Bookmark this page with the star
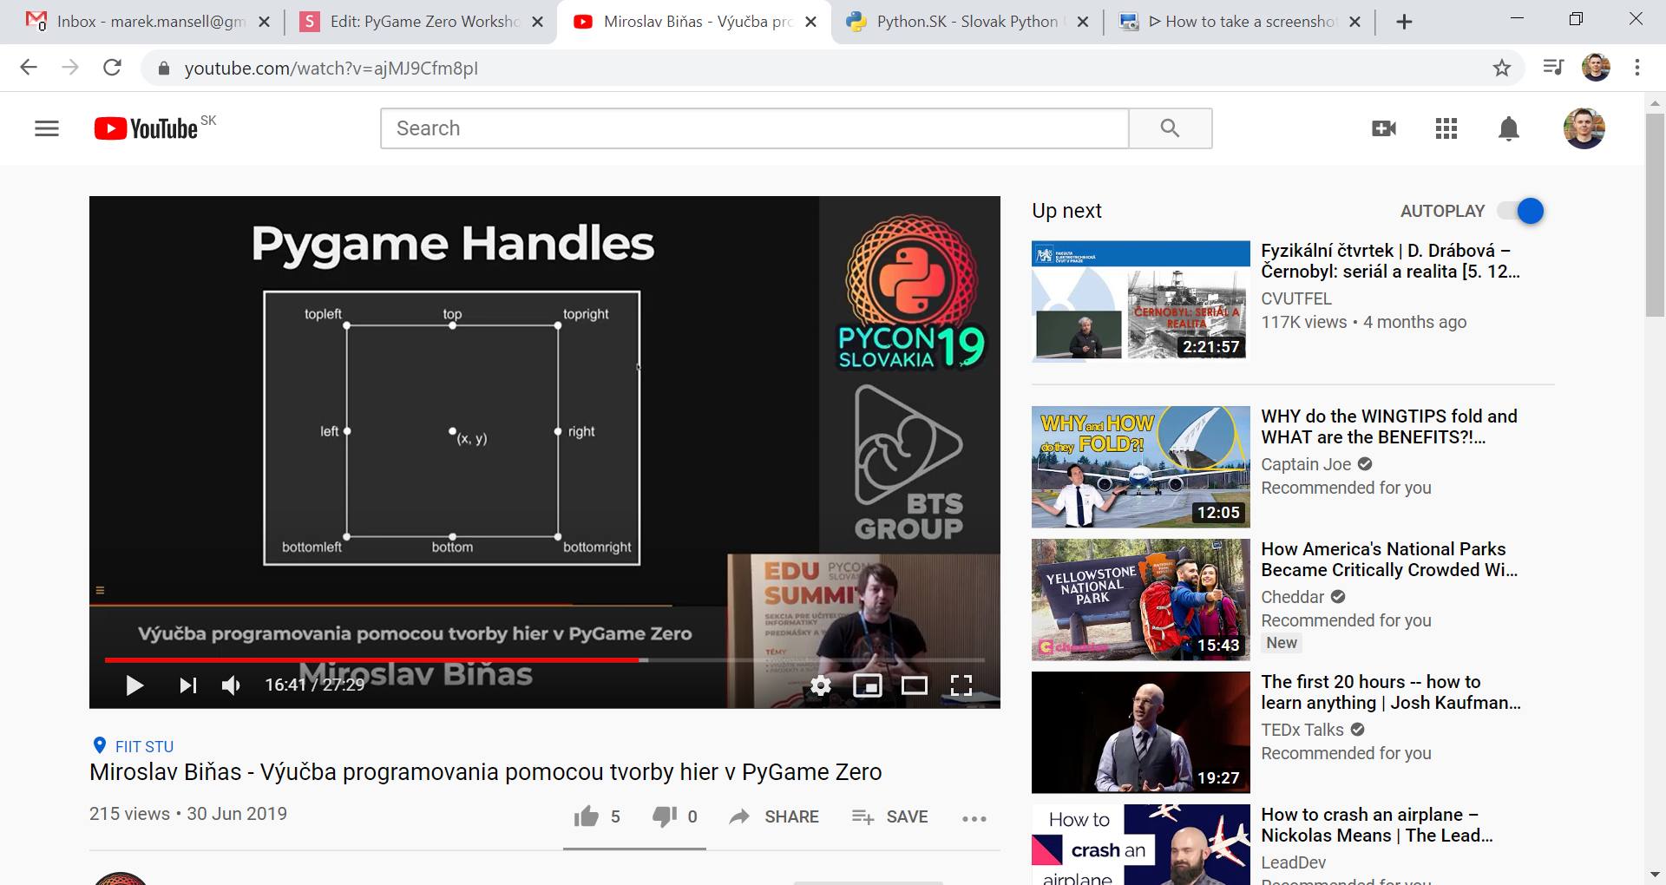Image resolution: width=1666 pixels, height=885 pixels. (1502, 68)
